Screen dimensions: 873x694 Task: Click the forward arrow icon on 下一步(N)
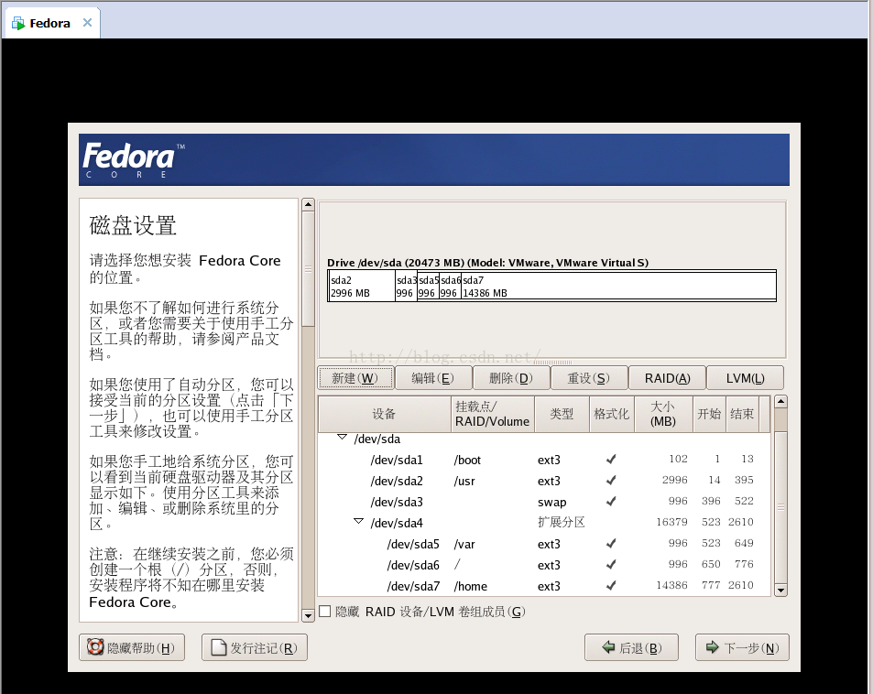point(712,647)
